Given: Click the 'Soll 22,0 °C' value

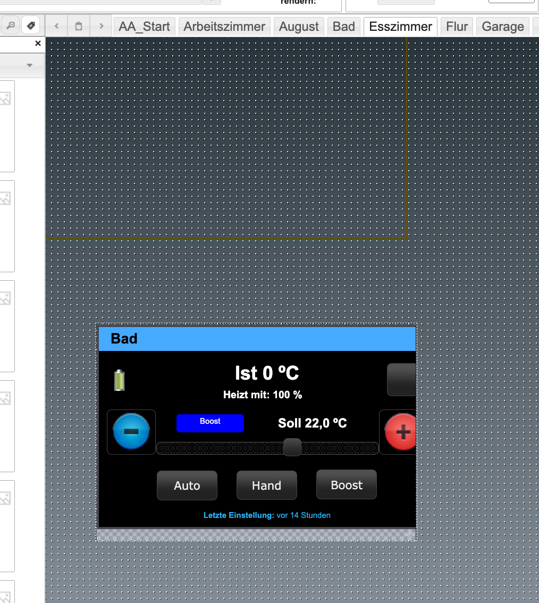Looking at the screenshot, I should (x=312, y=423).
